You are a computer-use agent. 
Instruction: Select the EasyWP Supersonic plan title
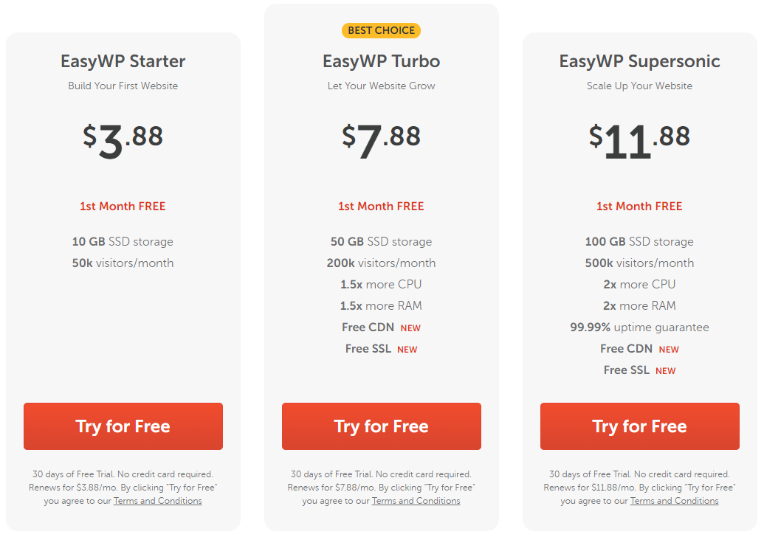click(x=640, y=61)
